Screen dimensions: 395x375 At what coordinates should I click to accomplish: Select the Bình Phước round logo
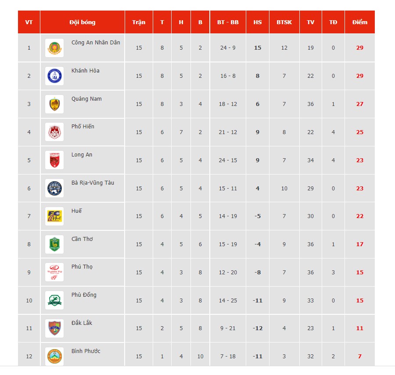54,357
